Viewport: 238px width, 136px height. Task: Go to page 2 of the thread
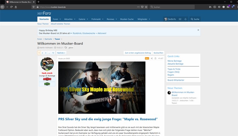pyautogui.click(x=42, y=53)
